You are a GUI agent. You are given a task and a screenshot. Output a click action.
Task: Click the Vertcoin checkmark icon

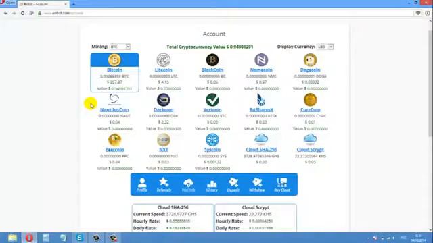[x=212, y=100]
